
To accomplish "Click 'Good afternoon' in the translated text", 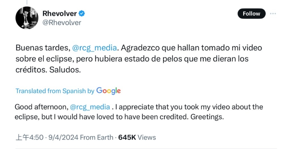I will click(40, 107).
